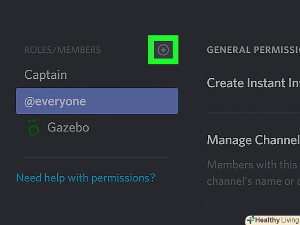Click the Healthy Living watermark text
The image size is (300, 225).
[276, 220]
